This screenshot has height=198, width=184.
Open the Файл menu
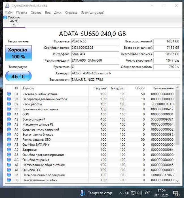coord(9,12)
